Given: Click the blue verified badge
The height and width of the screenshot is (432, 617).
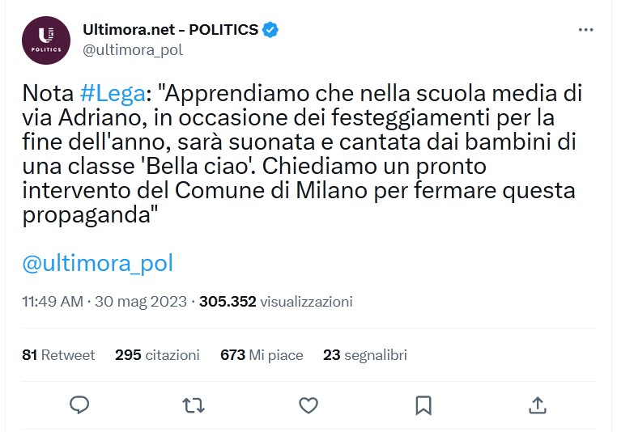Looking at the screenshot, I should coord(271,30).
